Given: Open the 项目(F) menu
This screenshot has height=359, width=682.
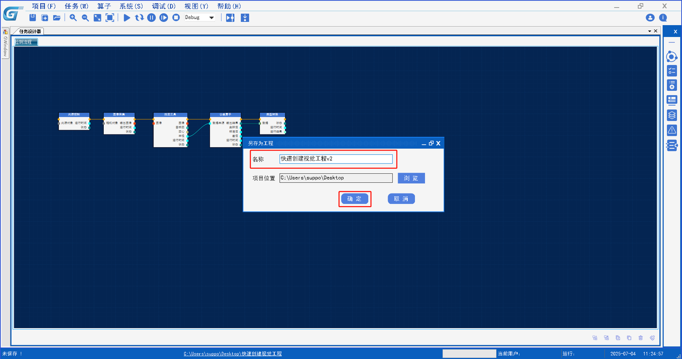Looking at the screenshot, I should coord(44,6).
